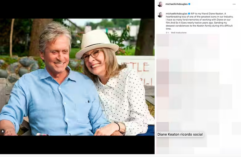Open michaelkirkdouglas username in the header
Image resolution: width=241 pixels, height=157 pixels.
pyautogui.click(x=176, y=4)
